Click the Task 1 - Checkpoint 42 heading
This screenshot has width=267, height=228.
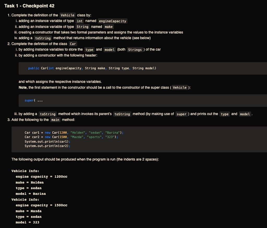[x=29, y=6]
